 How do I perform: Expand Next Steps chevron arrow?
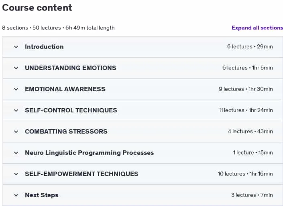tap(16, 196)
